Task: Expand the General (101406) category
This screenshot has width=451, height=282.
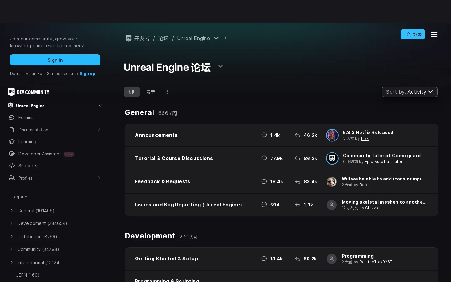Action: coord(12,210)
